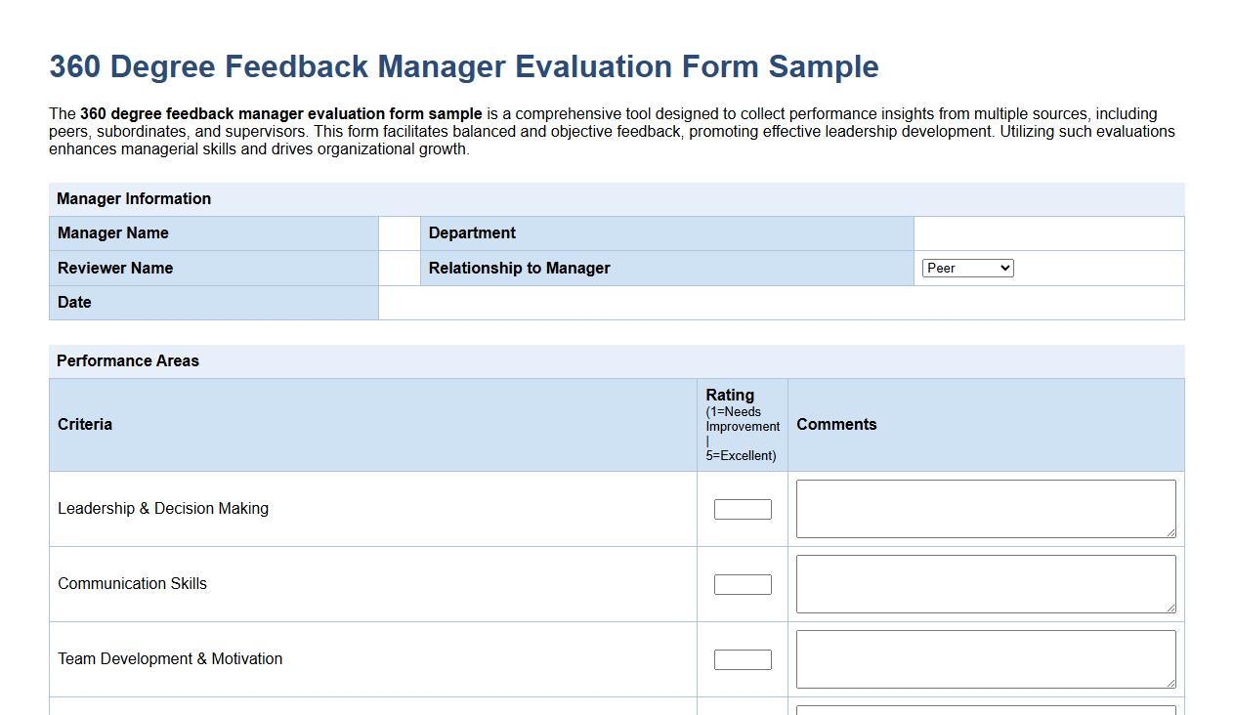1234x715 pixels.
Task: Click the Team Development & Motivation comments area
Action: pos(985,658)
